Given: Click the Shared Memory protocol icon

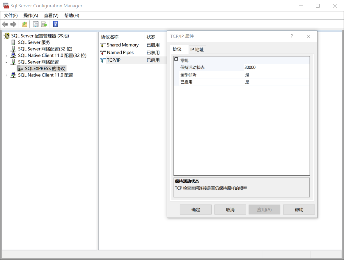Looking at the screenshot, I should pyautogui.click(x=103, y=45).
